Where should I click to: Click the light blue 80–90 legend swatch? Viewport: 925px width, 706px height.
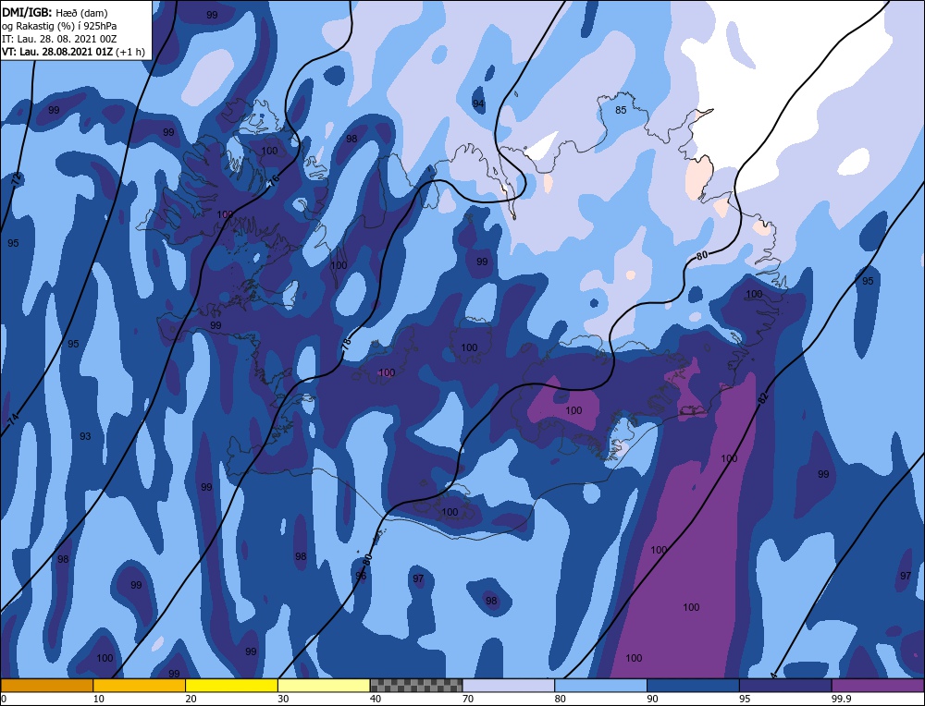point(600,686)
